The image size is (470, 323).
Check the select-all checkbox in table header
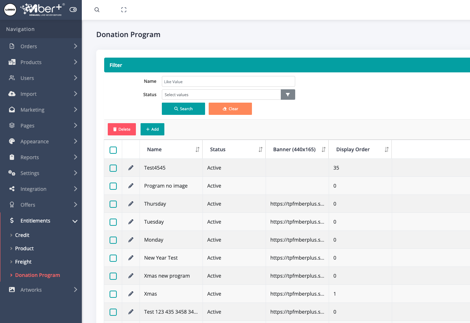pos(113,150)
